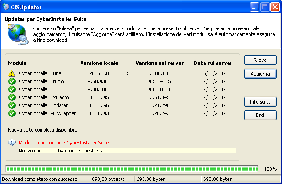The height and width of the screenshot is (184, 282).
Task: Click the green download progress bar
Action: (x=132, y=169)
